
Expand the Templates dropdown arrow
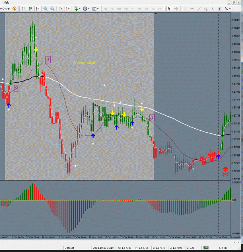98,9
